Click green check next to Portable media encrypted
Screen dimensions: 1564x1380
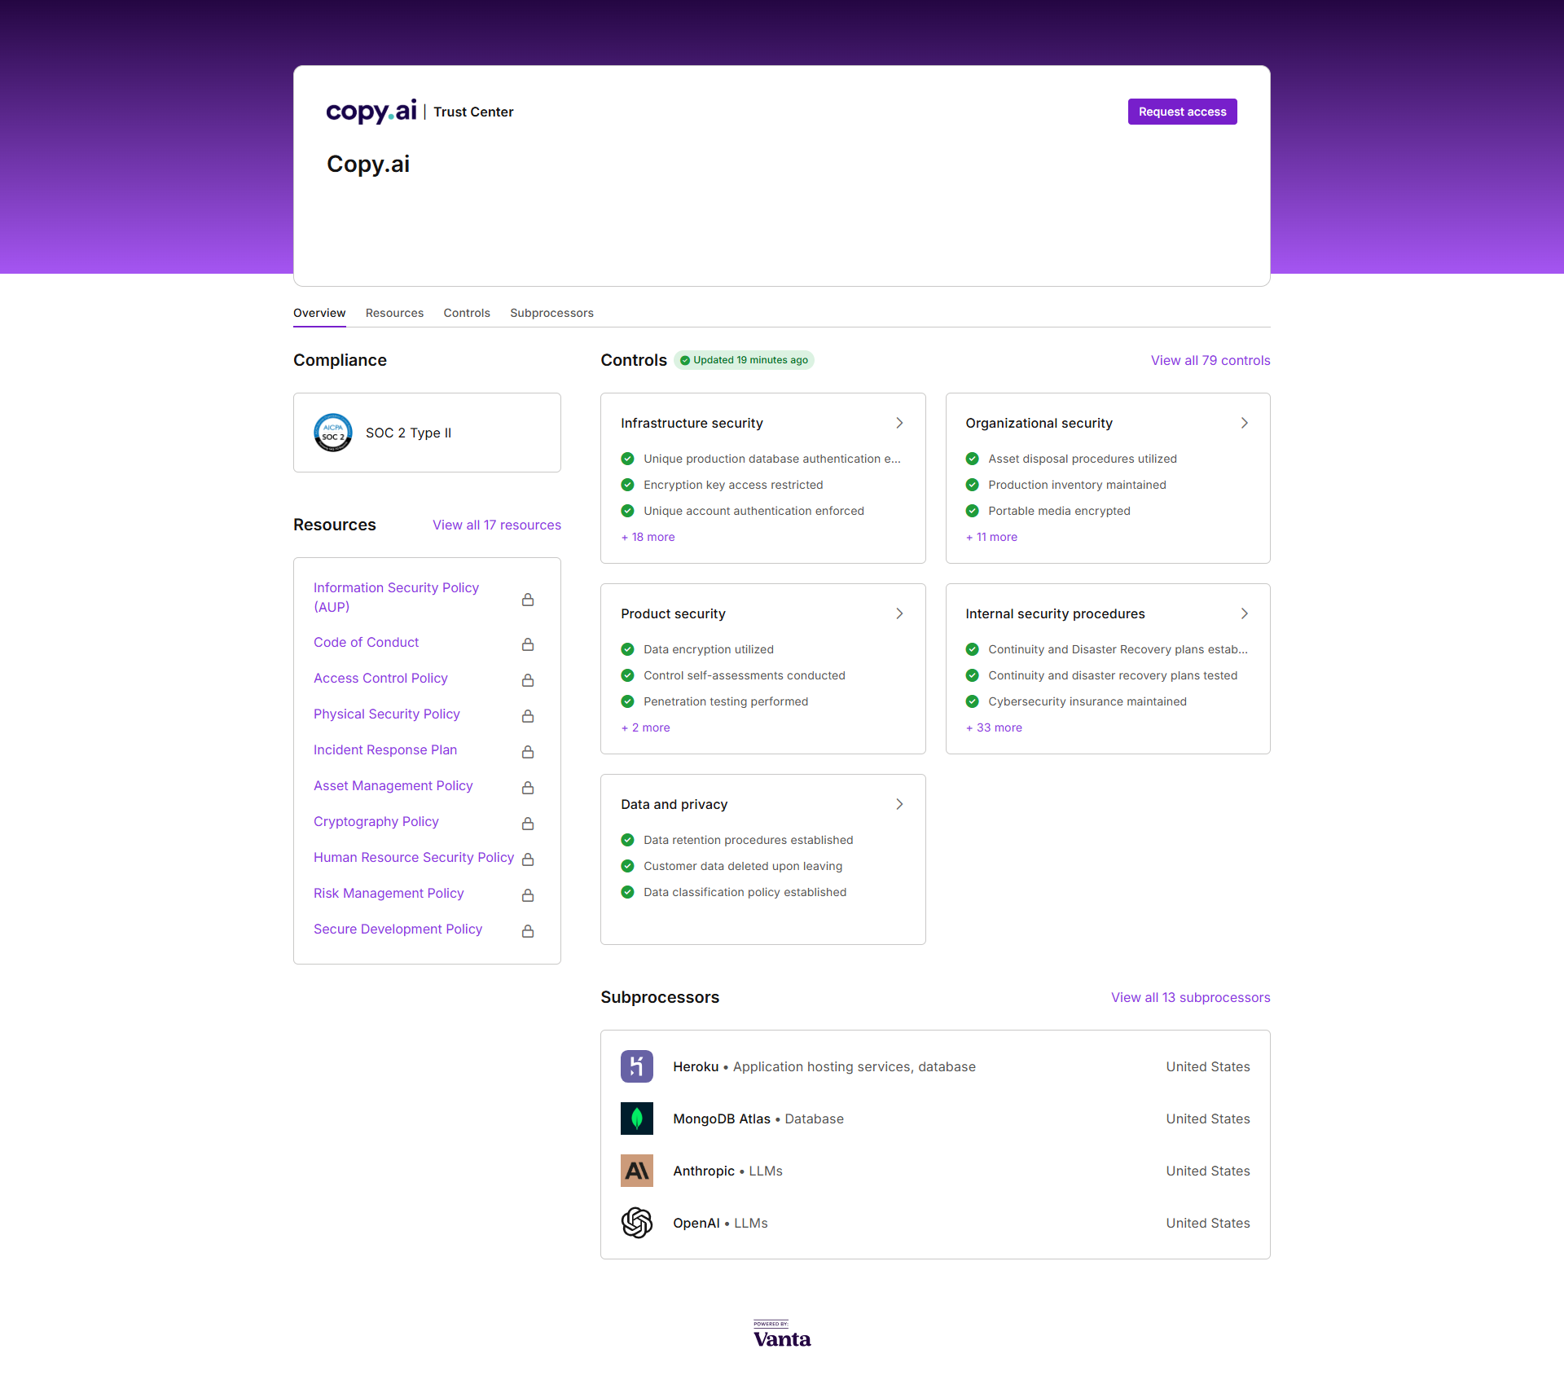tap(972, 511)
